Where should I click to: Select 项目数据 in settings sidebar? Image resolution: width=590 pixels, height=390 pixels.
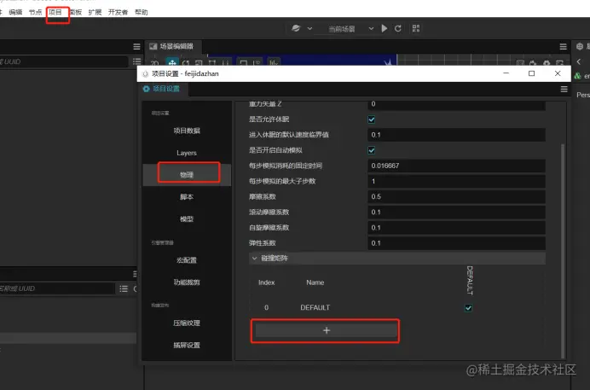tap(187, 131)
